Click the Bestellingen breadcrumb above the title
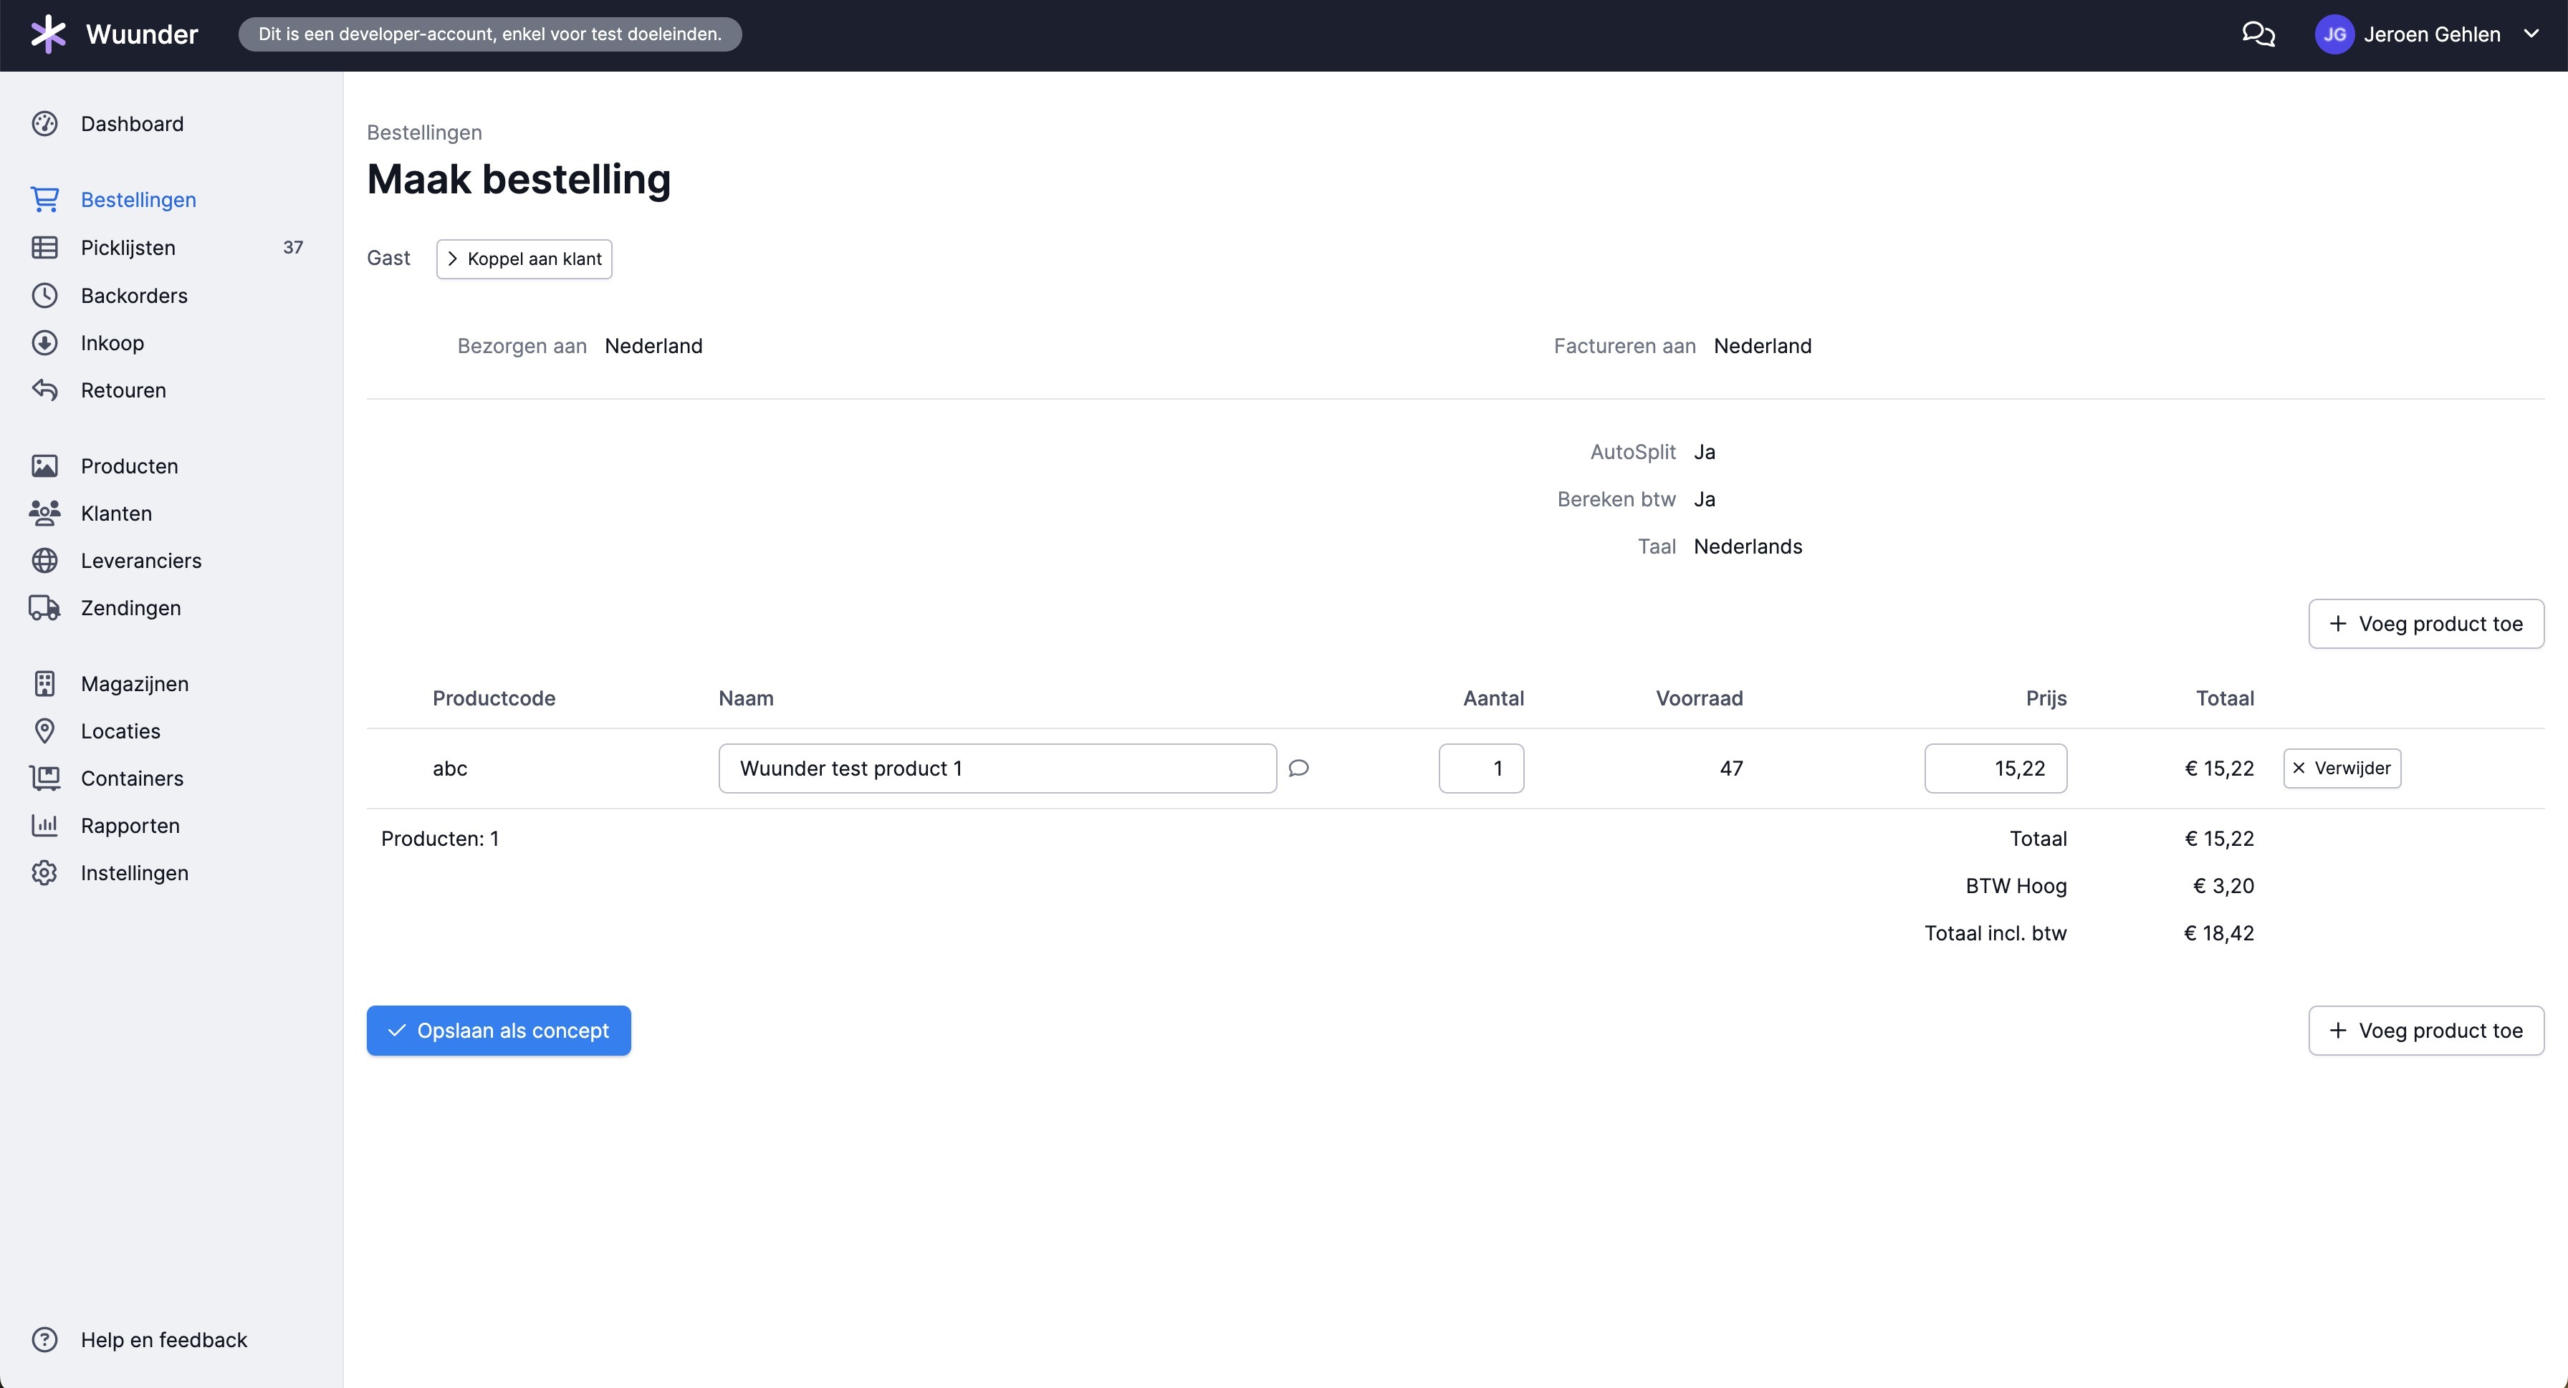The image size is (2568, 1388). point(425,132)
